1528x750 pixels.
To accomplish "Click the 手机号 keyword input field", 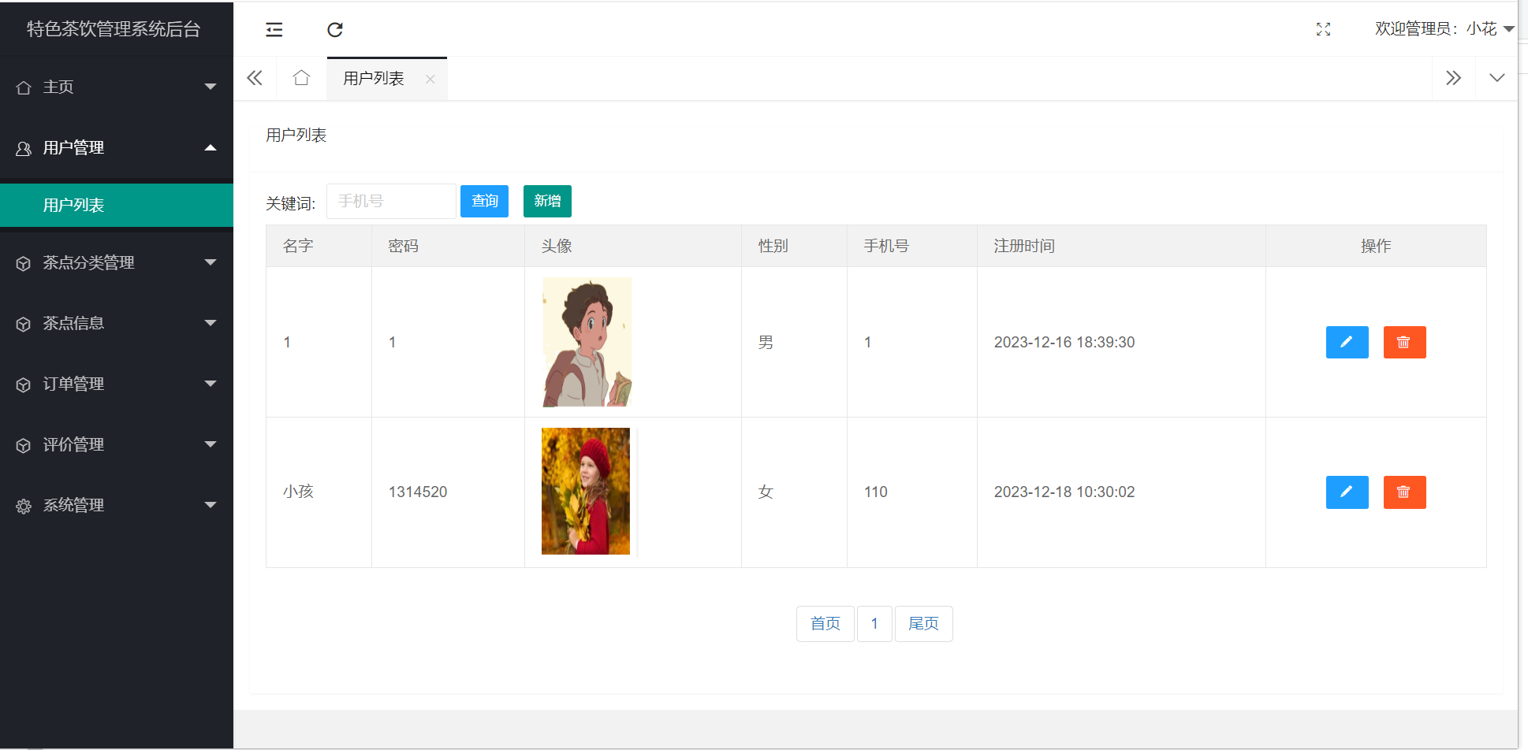I will tap(391, 202).
